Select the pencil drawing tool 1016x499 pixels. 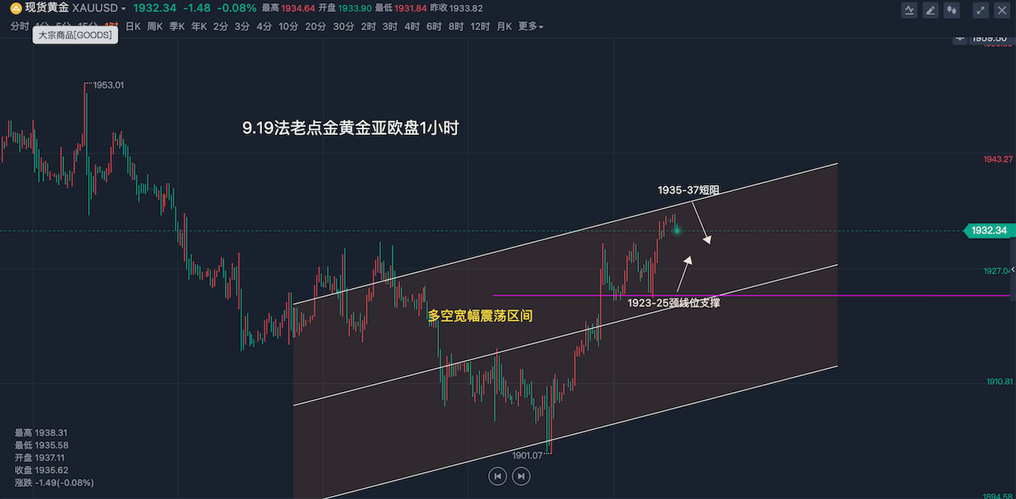coord(930,10)
